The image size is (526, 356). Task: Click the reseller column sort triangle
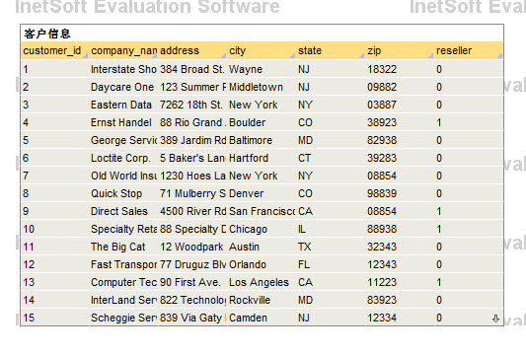[x=499, y=56]
